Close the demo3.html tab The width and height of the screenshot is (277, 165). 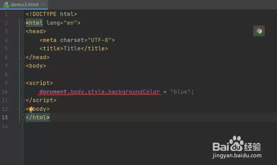pyautogui.click(x=43, y=4)
